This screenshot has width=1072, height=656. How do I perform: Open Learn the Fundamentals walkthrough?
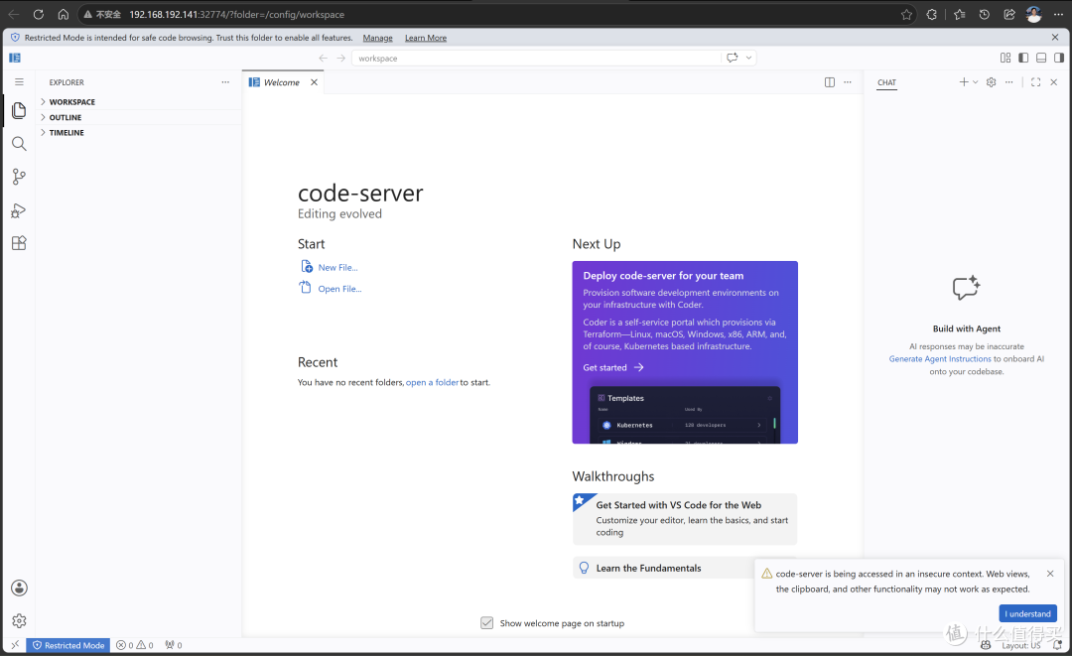pyautogui.click(x=663, y=568)
